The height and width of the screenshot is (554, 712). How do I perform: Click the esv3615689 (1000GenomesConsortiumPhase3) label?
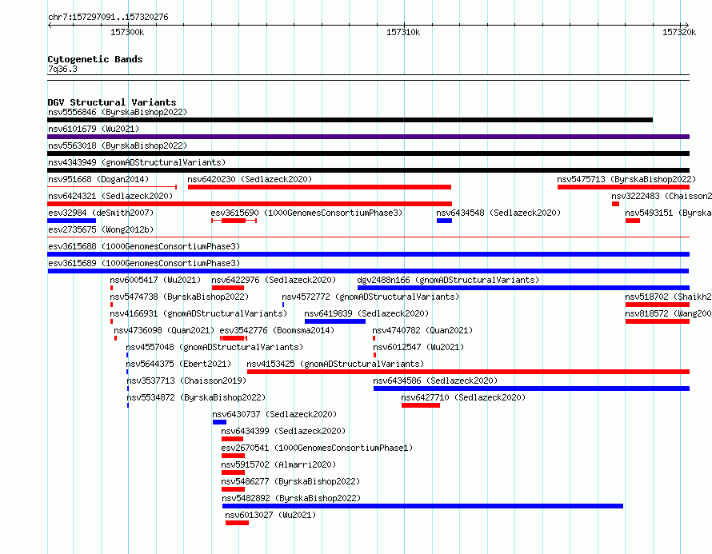click(144, 263)
